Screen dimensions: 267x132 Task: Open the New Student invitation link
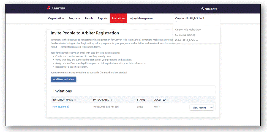[x=59, y=107]
